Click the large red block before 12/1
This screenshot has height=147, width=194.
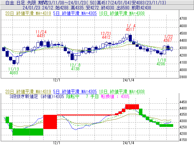click(x=50, y=122)
